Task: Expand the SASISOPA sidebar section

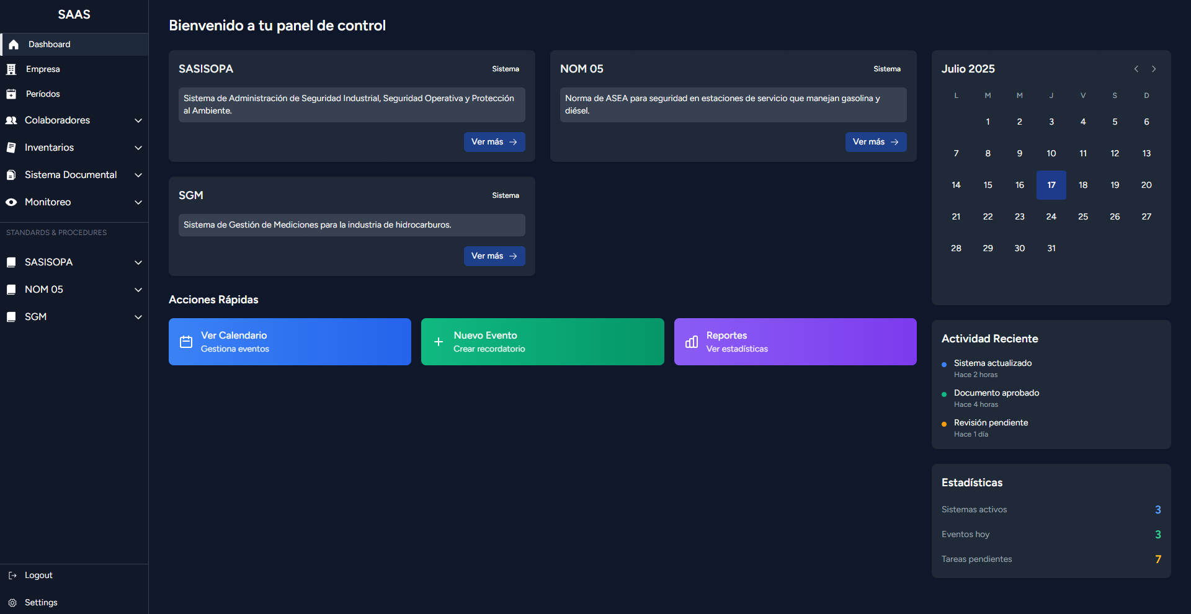Action: [74, 262]
